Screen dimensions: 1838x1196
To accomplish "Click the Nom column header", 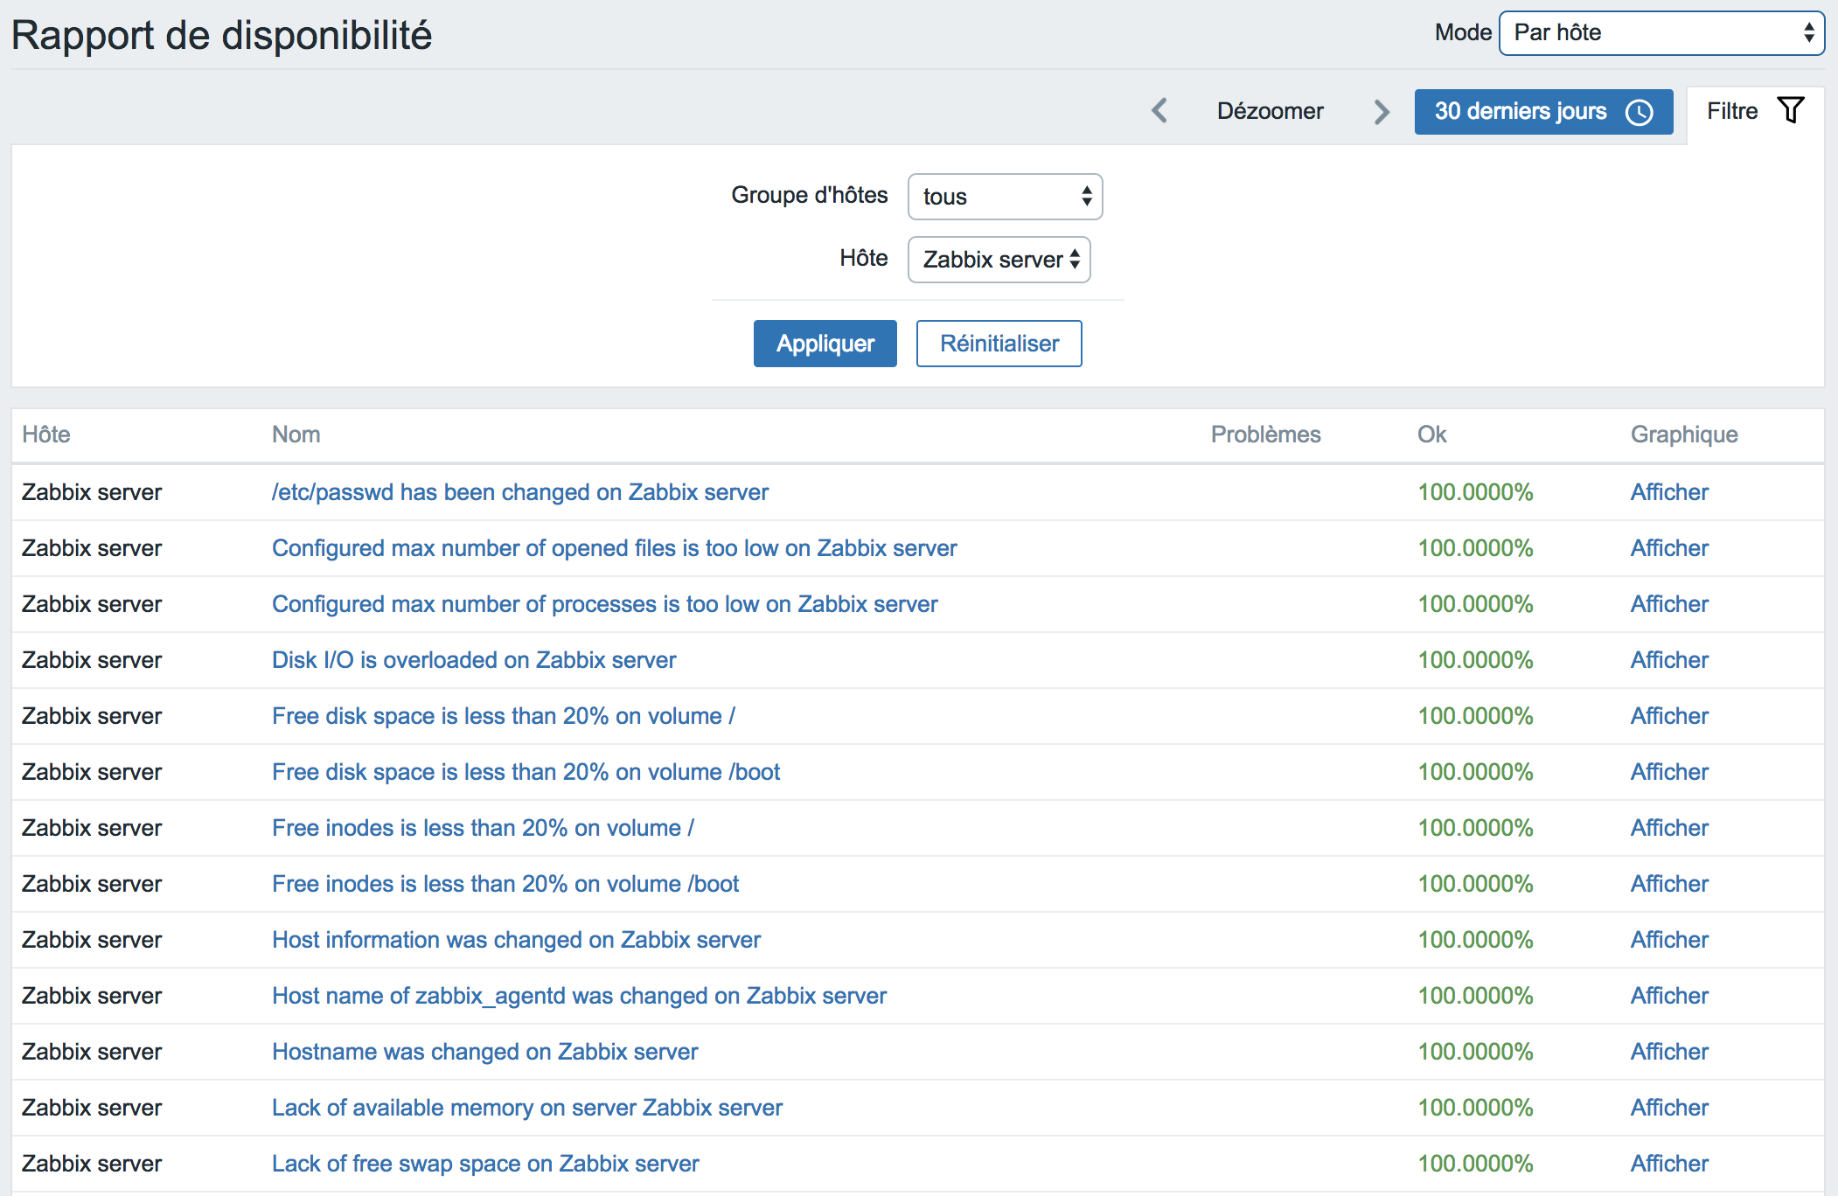I will point(296,435).
